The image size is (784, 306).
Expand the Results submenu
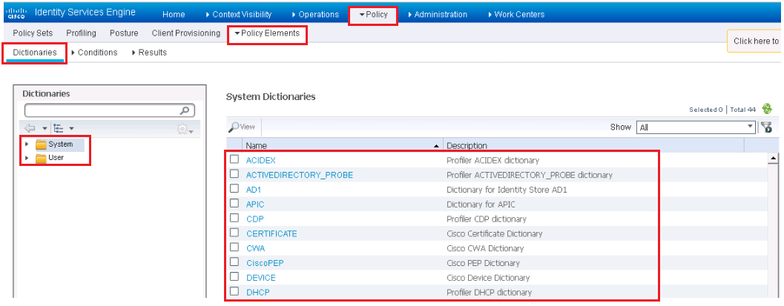click(150, 53)
